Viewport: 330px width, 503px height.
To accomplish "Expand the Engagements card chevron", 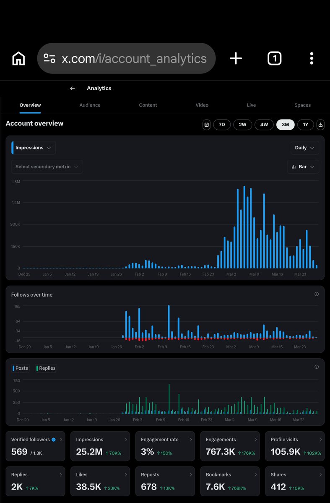I will (256, 440).
